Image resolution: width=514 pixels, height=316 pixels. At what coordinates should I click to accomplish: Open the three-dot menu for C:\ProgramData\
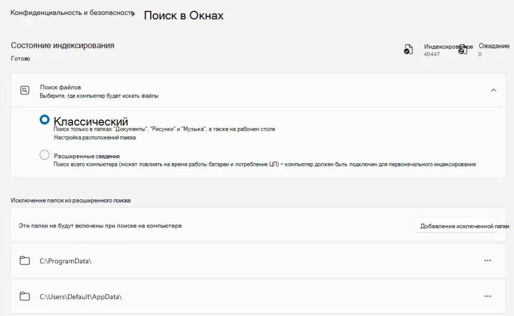487,260
